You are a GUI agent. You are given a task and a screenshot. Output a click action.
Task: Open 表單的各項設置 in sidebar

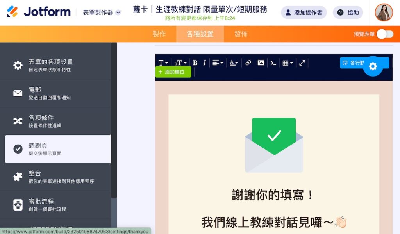(x=55, y=65)
